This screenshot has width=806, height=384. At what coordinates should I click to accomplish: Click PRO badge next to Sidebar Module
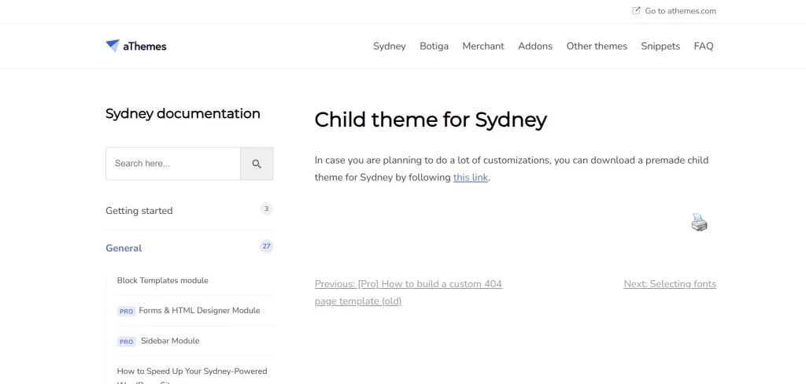click(126, 342)
